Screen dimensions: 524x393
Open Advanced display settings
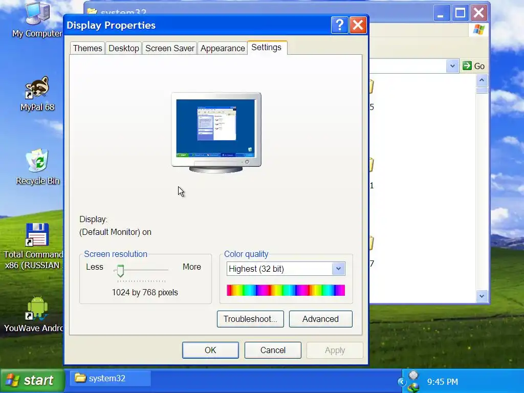click(x=320, y=319)
